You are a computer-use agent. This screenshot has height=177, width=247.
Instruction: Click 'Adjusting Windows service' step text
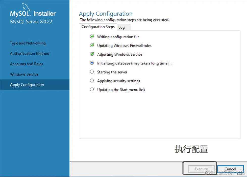[x=119, y=54]
